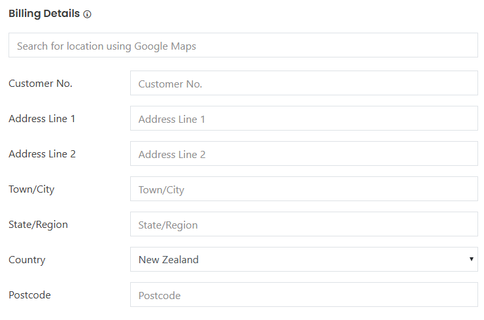
Task: Click the State/Region label text
Action: pyautogui.click(x=38, y=224)
